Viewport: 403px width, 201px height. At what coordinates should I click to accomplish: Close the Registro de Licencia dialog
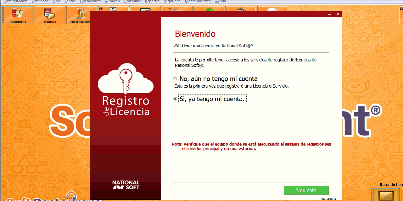[338, 14]
